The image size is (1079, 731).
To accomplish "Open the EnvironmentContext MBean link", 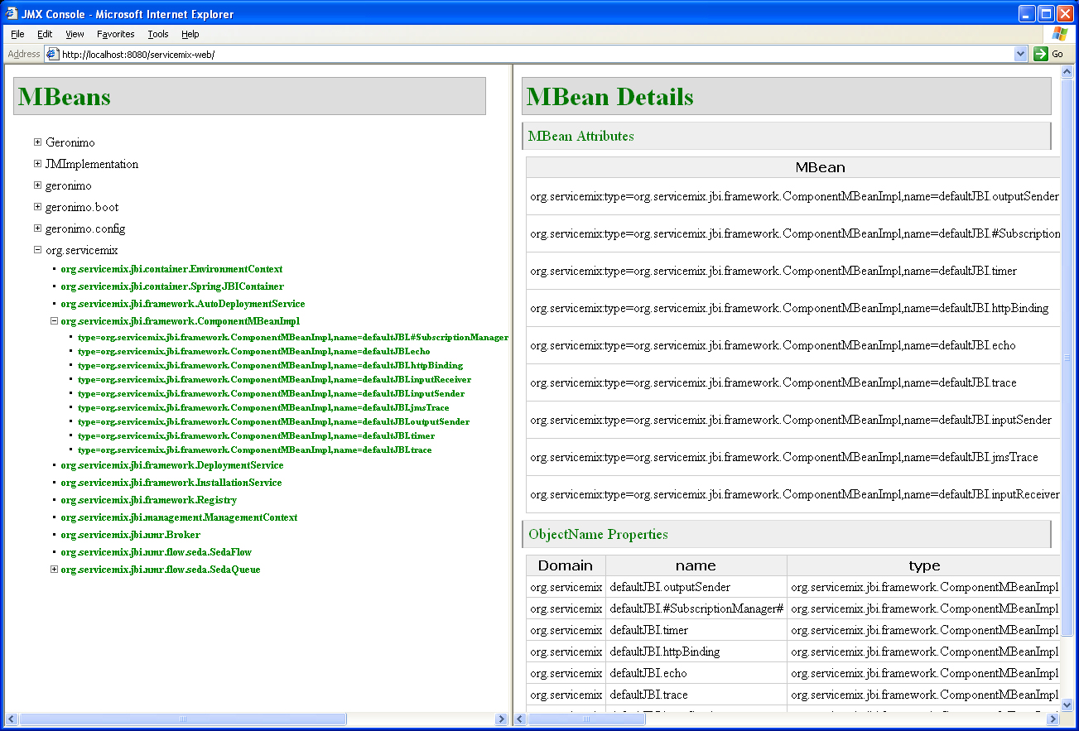I will pos(171,269).
